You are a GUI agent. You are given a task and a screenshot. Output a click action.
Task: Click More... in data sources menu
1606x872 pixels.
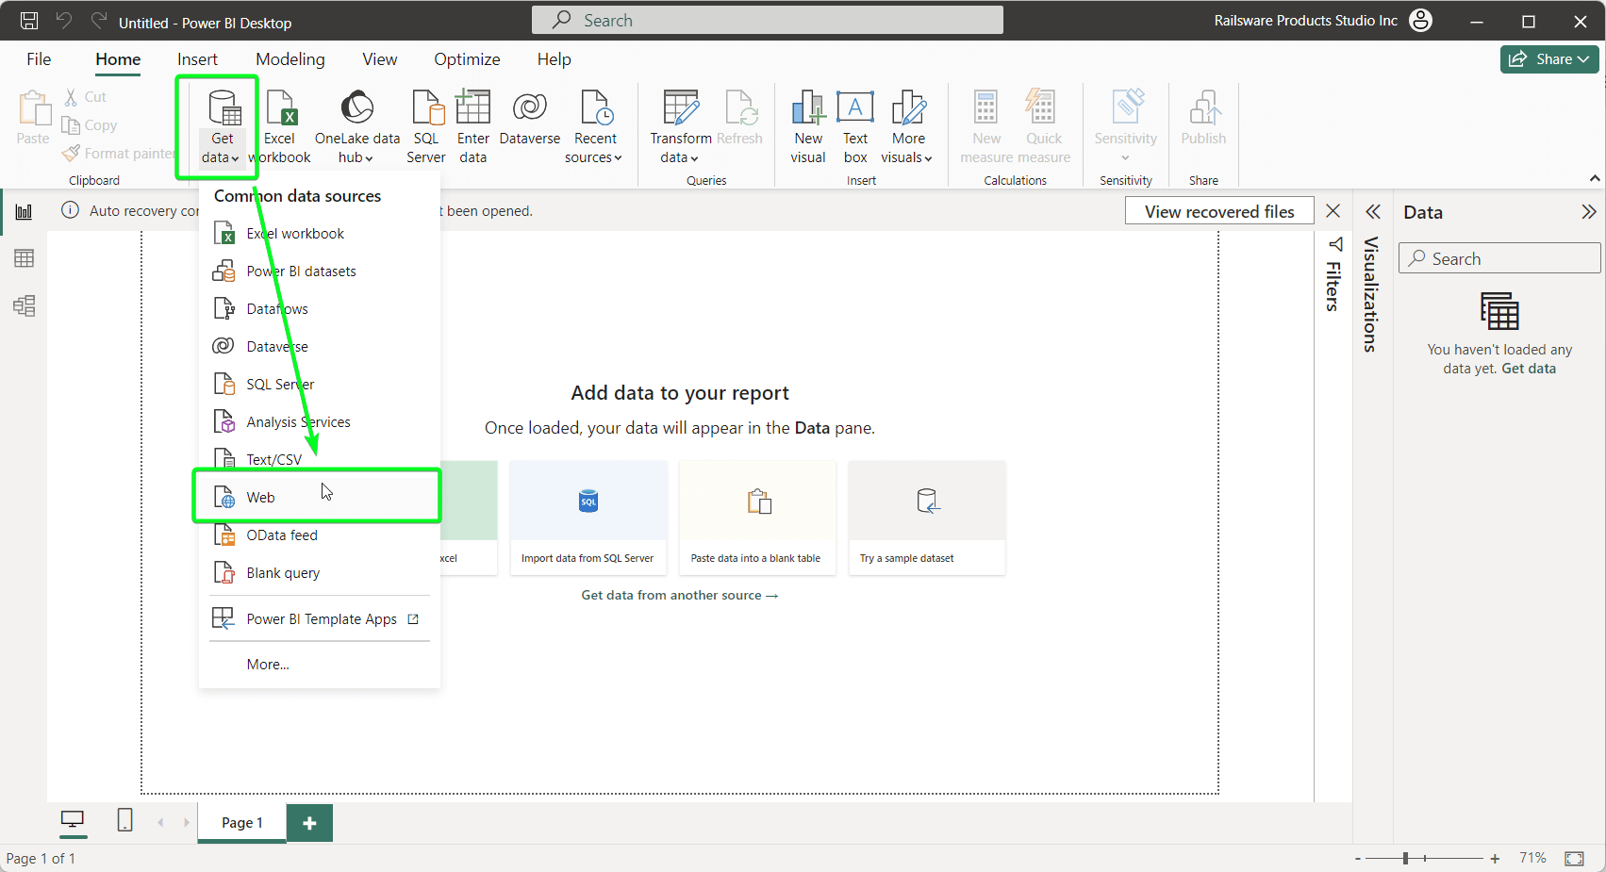coord(320,665)
